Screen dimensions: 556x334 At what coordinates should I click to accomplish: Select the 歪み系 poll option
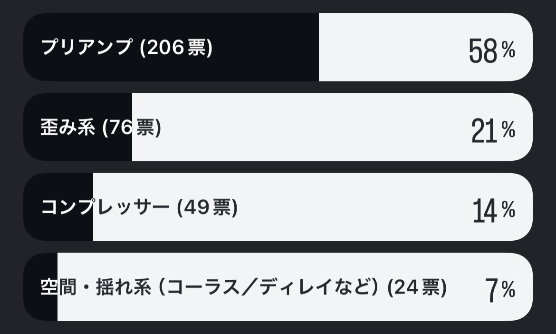point(67,128)
